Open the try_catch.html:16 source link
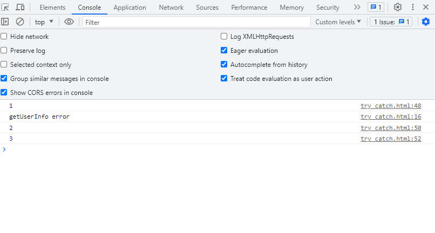This screenshot has width=435, height=233. pos(391,116)
